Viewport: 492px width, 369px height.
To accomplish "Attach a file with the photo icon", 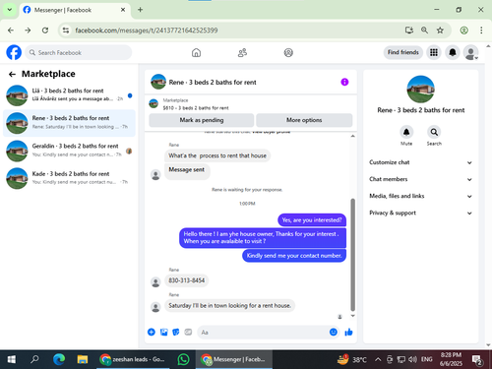I will [163, 332].
